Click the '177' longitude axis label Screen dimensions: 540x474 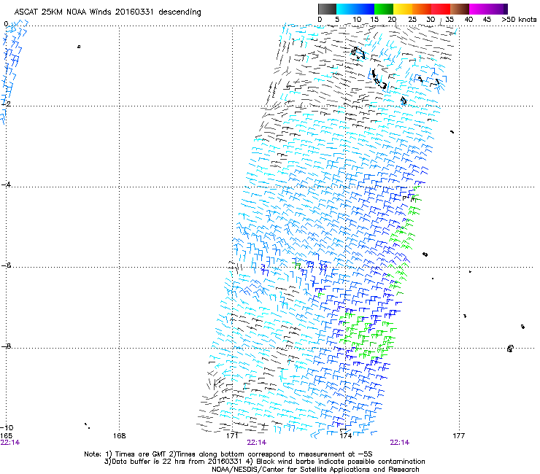459,436
